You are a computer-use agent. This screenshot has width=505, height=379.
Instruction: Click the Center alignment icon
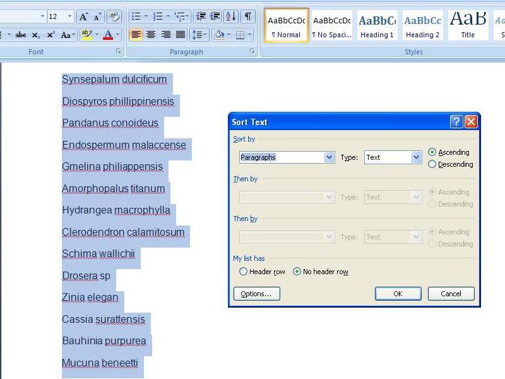point(150,33)
